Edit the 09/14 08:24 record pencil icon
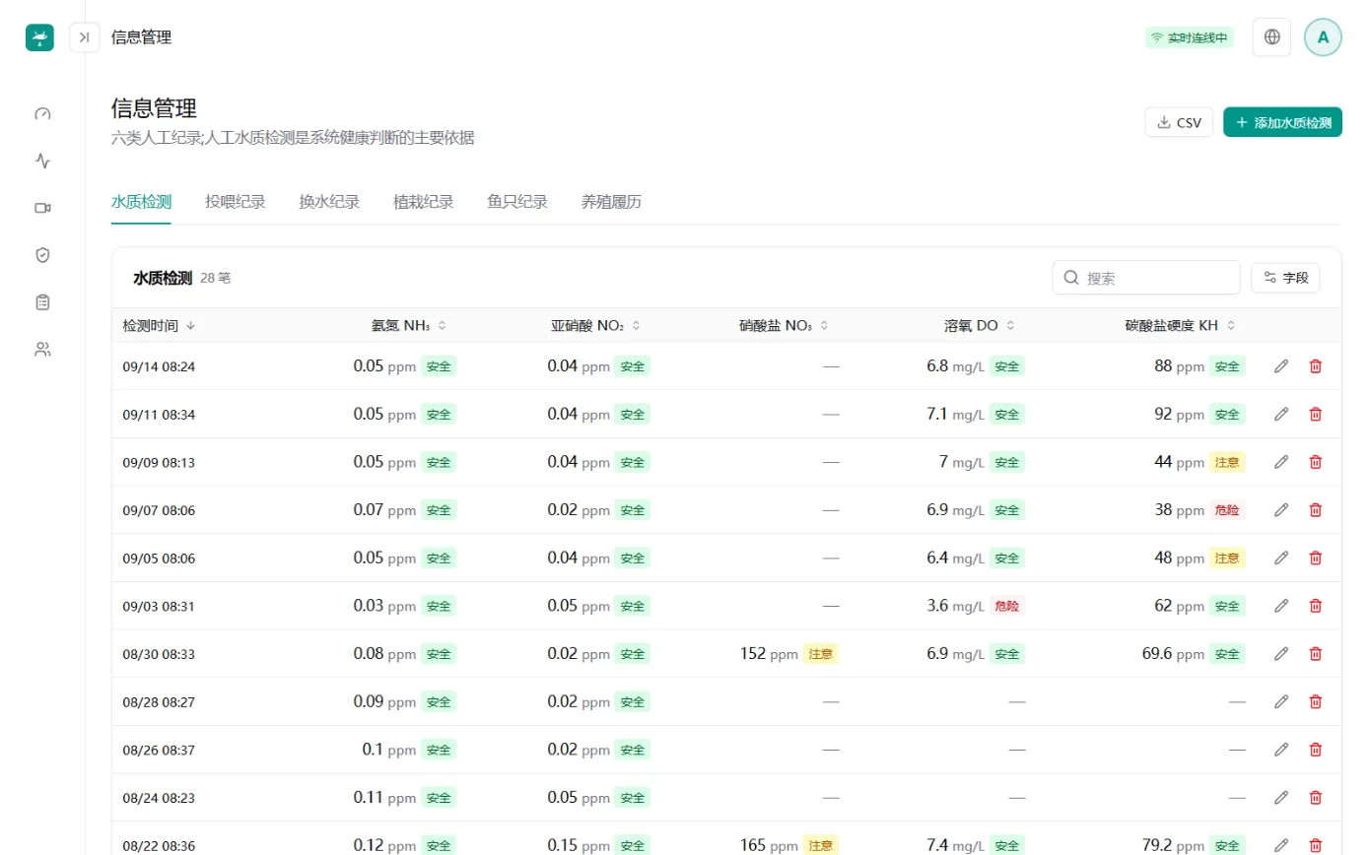The image size is (1368, 855). tap(1281, 366)
